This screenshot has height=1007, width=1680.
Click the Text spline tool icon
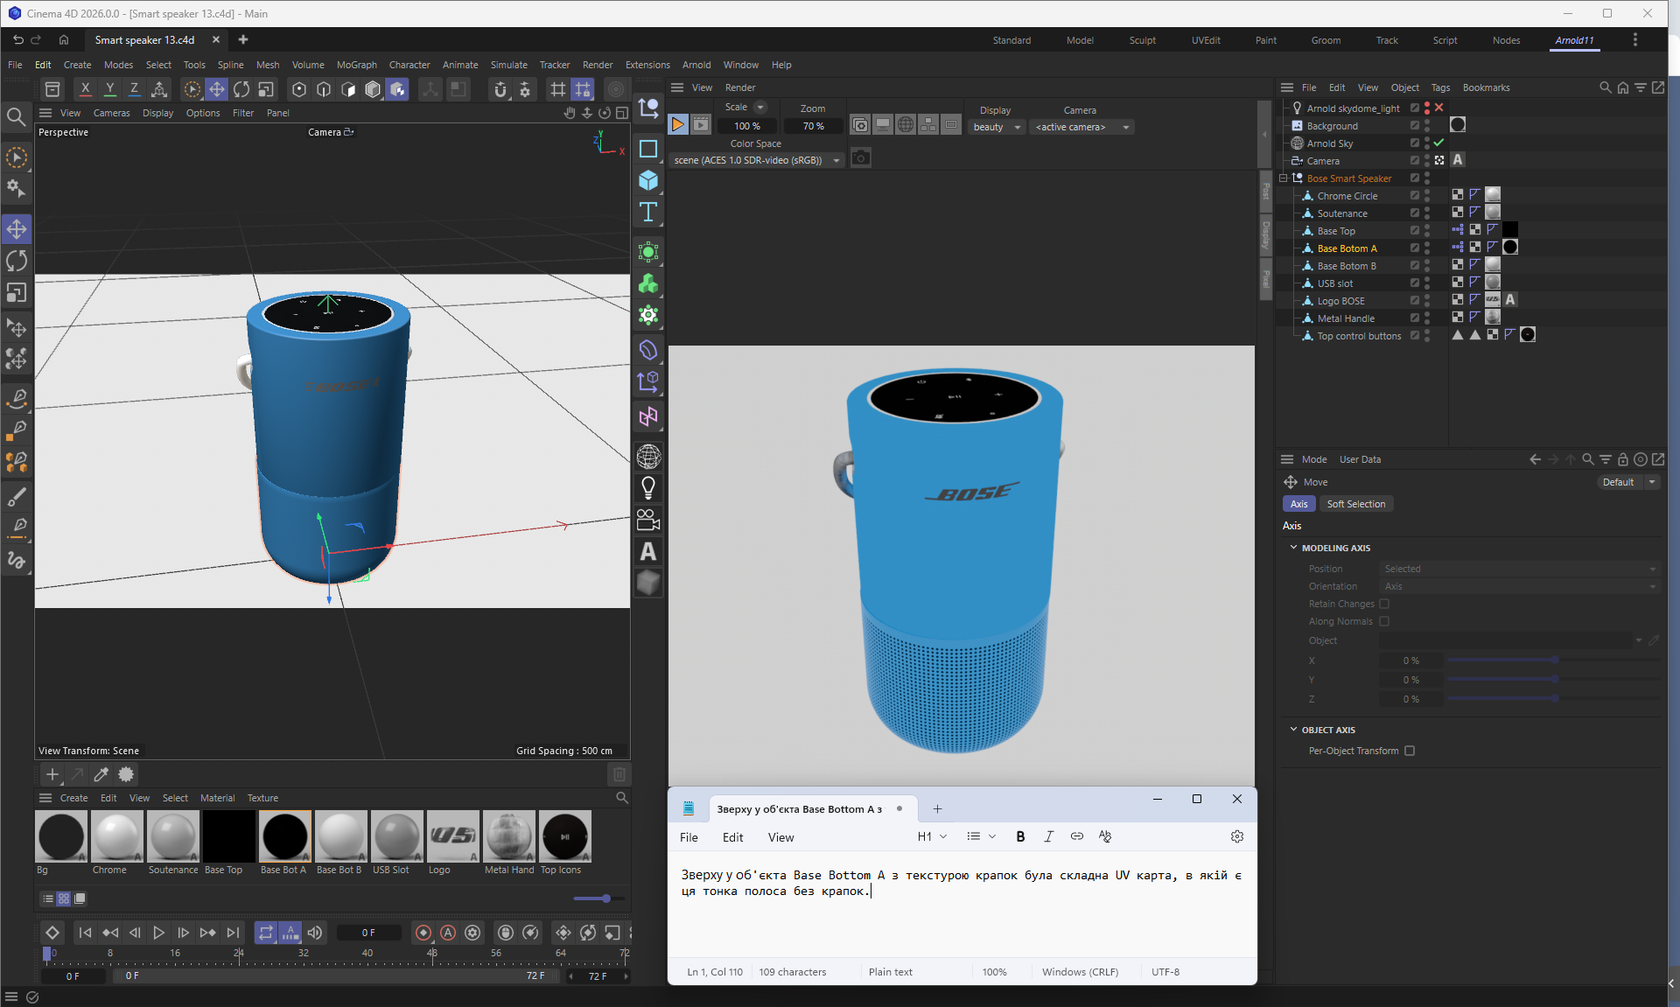point(648,212)
